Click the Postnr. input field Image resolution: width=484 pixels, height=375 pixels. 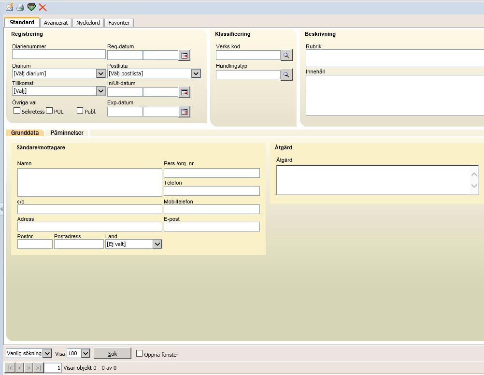coord(35,244)
